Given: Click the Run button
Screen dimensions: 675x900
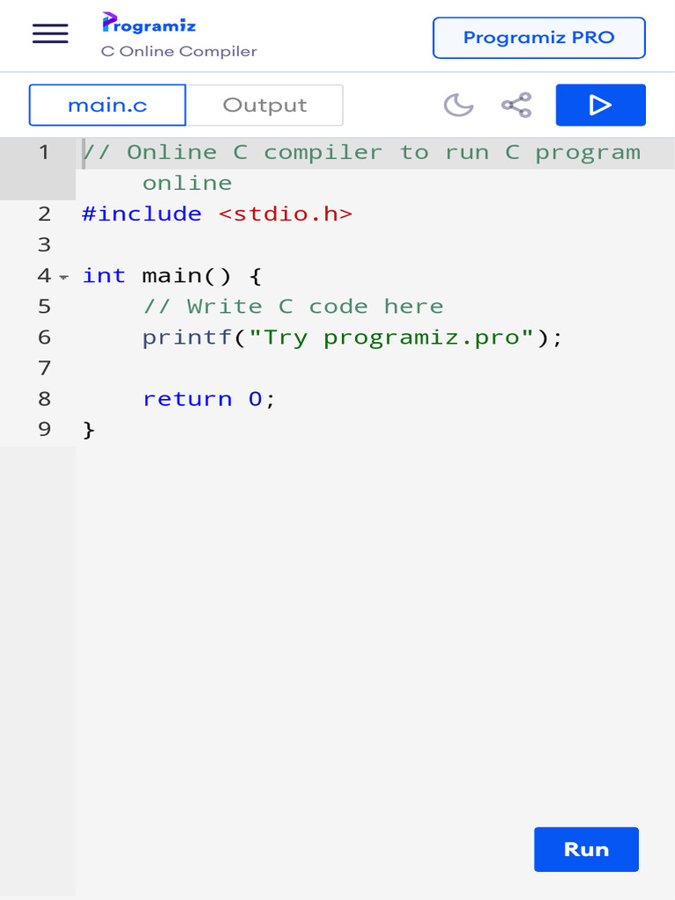Looking at the screenshot, I should (586, 849).
